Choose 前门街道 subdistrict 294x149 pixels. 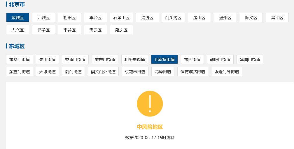click(x=73, y=71)
